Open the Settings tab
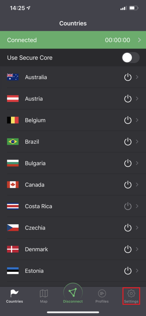146x316 pixels. tap(131, 296)
